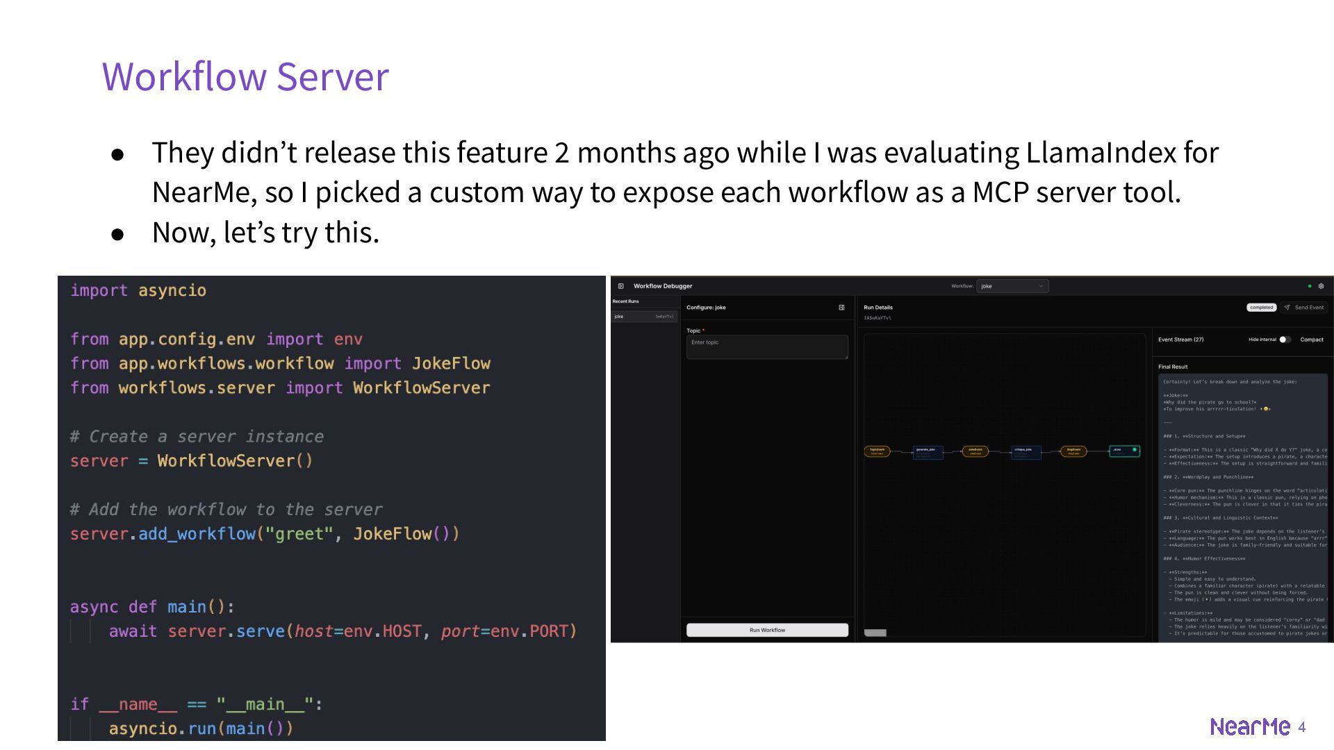Toggle the Hide internal switch
The height and width of the screenshot is (750, 1334).
(1285, 340)
